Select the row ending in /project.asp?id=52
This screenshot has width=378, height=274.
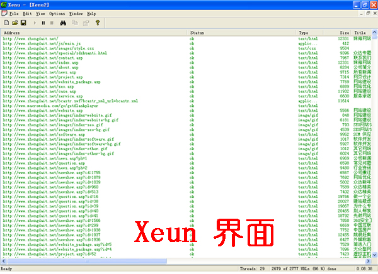point(187,254)
